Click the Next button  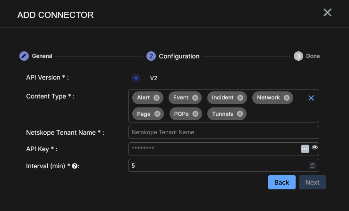click(x=312, y=182)
